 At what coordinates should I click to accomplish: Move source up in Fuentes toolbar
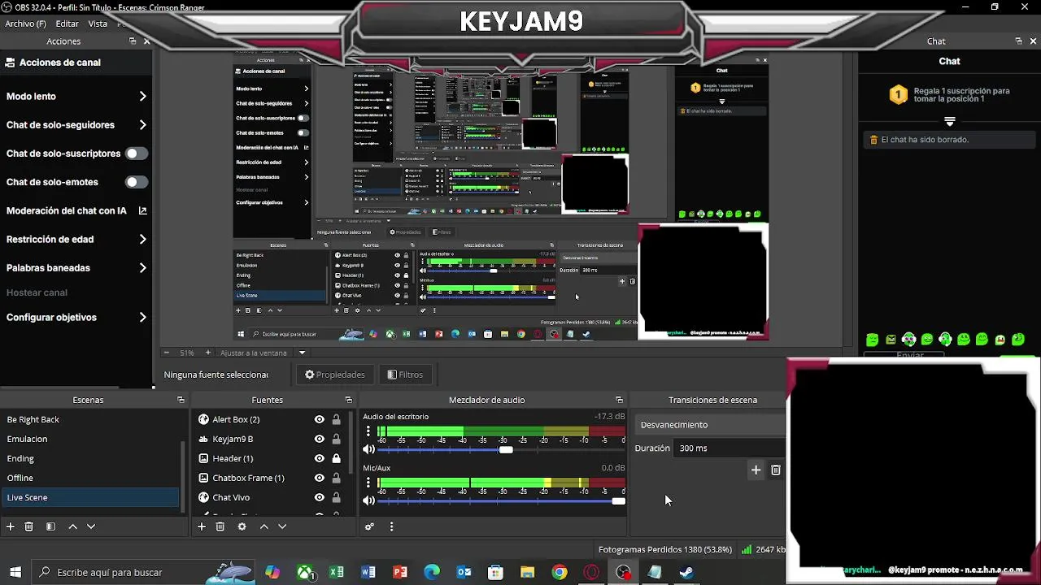264,526
